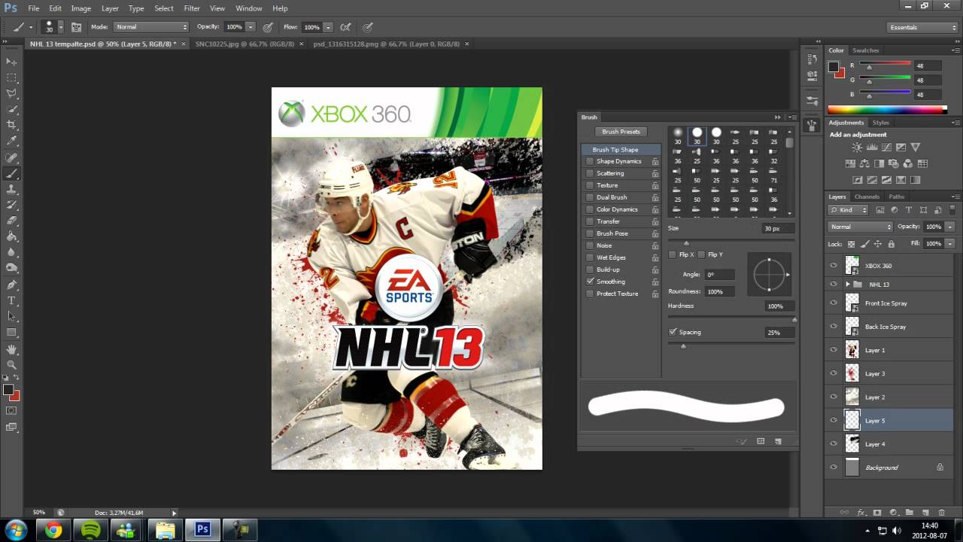Check the Flip X box
Screen dimensions: 963x542
(673, 254)
